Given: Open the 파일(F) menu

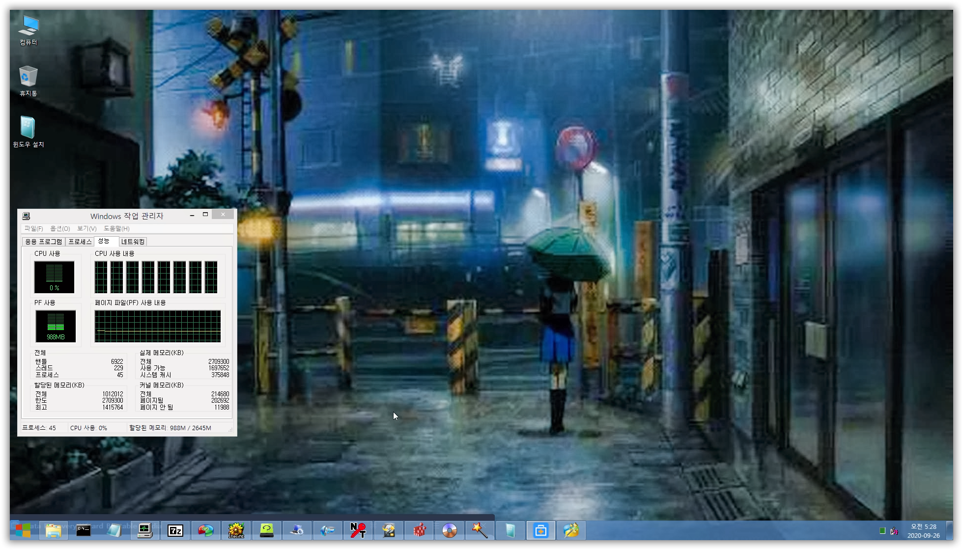Looking at the screenshot, I should coord(34,228).
